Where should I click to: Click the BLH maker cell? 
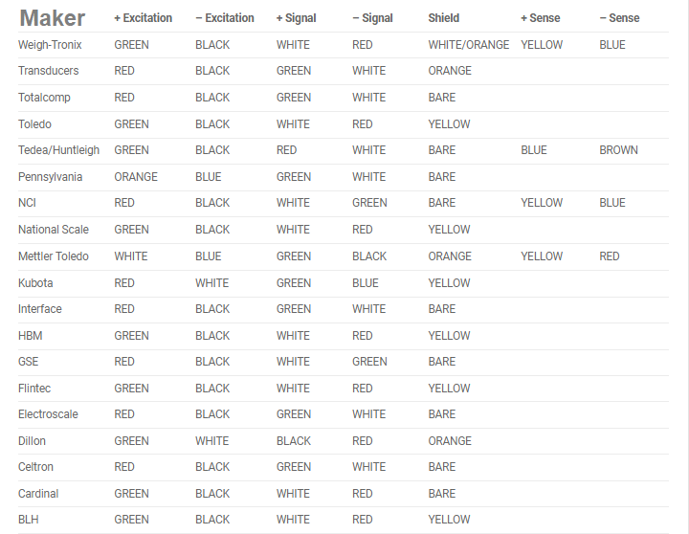[29, 520]
